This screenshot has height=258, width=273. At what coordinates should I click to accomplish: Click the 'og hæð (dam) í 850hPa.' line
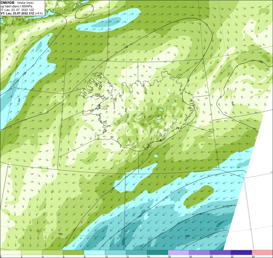17,6
